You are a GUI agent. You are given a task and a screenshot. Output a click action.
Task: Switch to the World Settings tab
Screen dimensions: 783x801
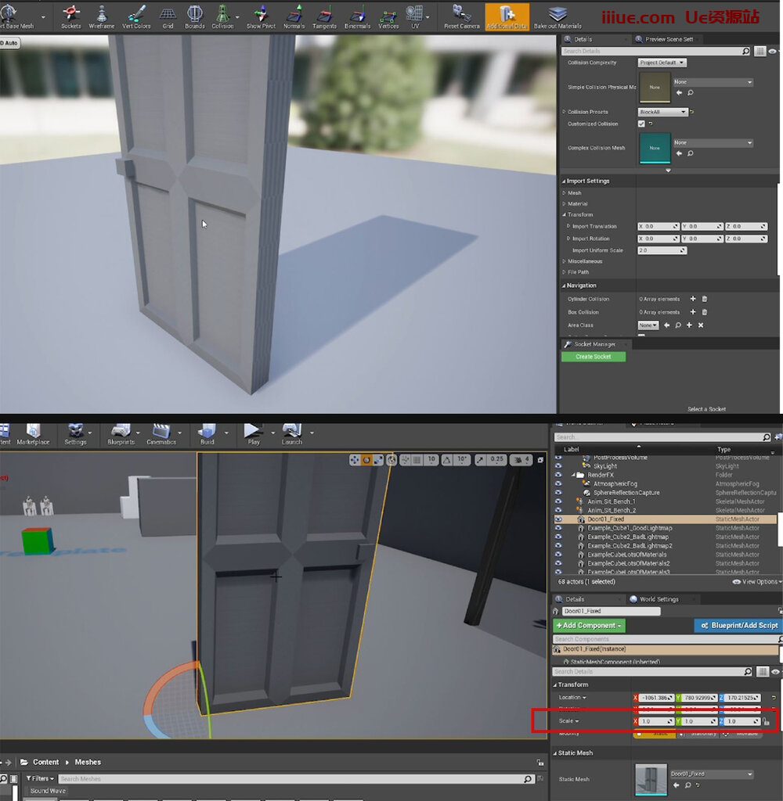(656, 599)
